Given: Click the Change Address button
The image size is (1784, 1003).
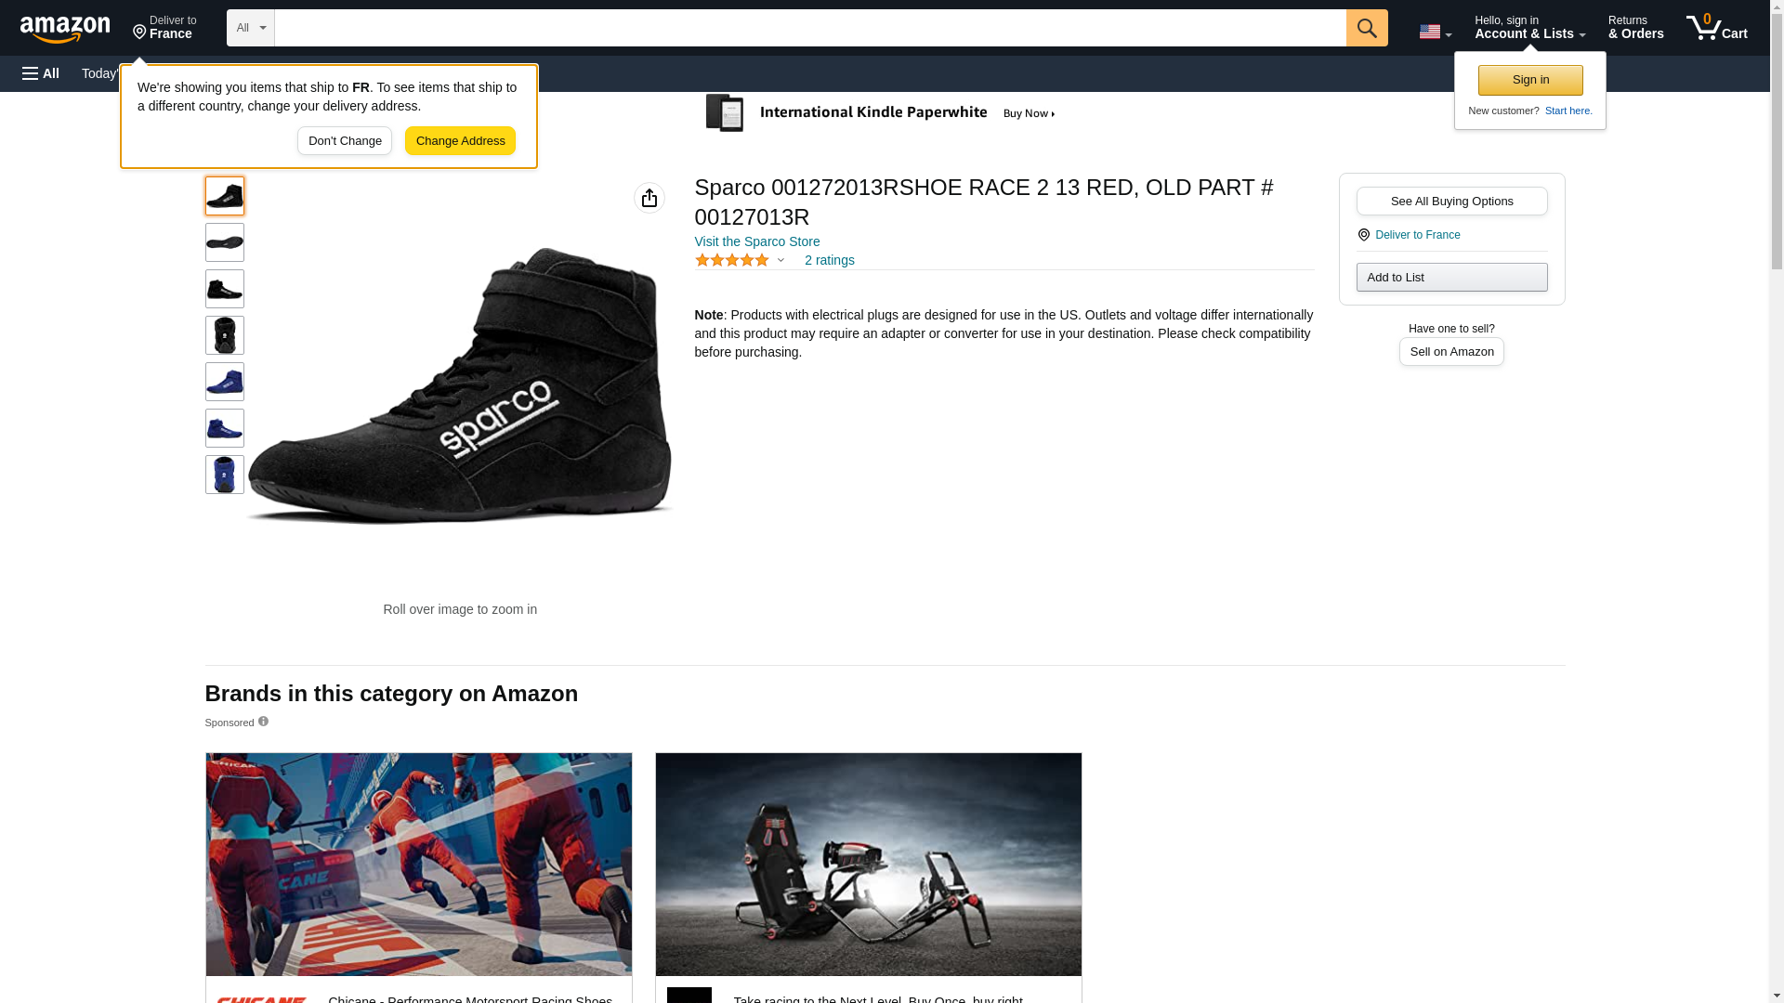Looking at the screenshot, I should pyautogui.click(x=459, y=141).
